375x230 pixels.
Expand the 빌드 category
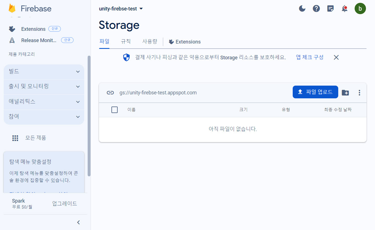pyautogui.click(x=44, y=72)
